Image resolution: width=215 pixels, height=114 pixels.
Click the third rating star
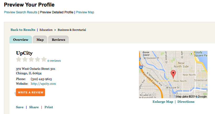tap(31, 60)
